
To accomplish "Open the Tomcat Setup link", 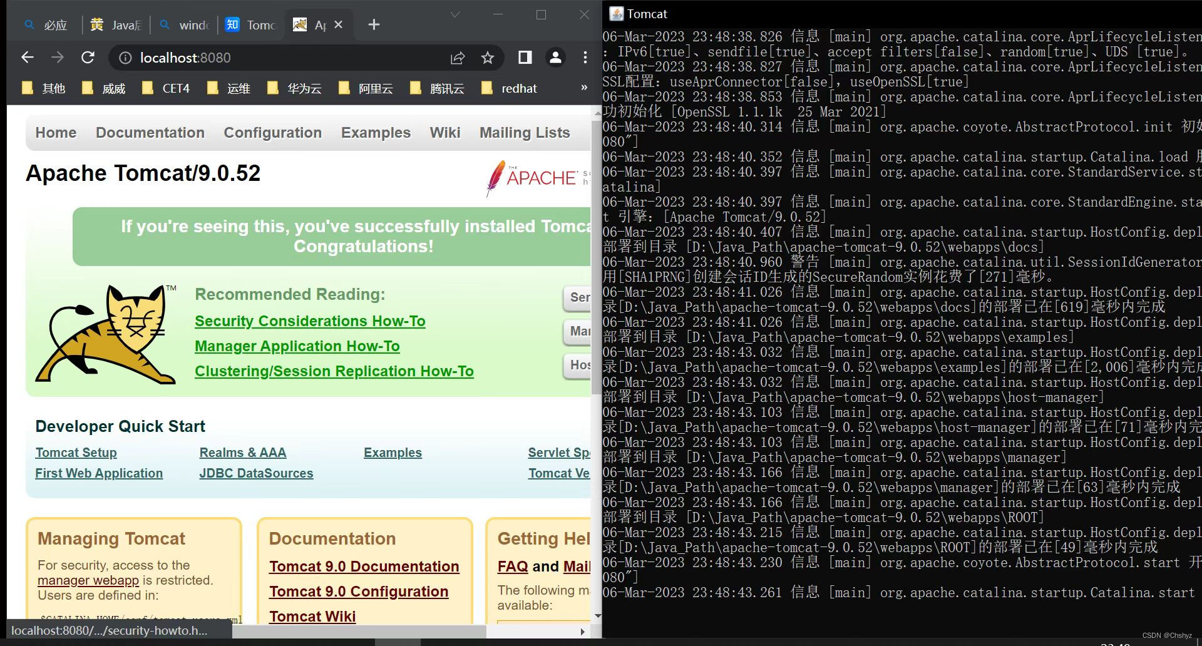I will point(76,453).
